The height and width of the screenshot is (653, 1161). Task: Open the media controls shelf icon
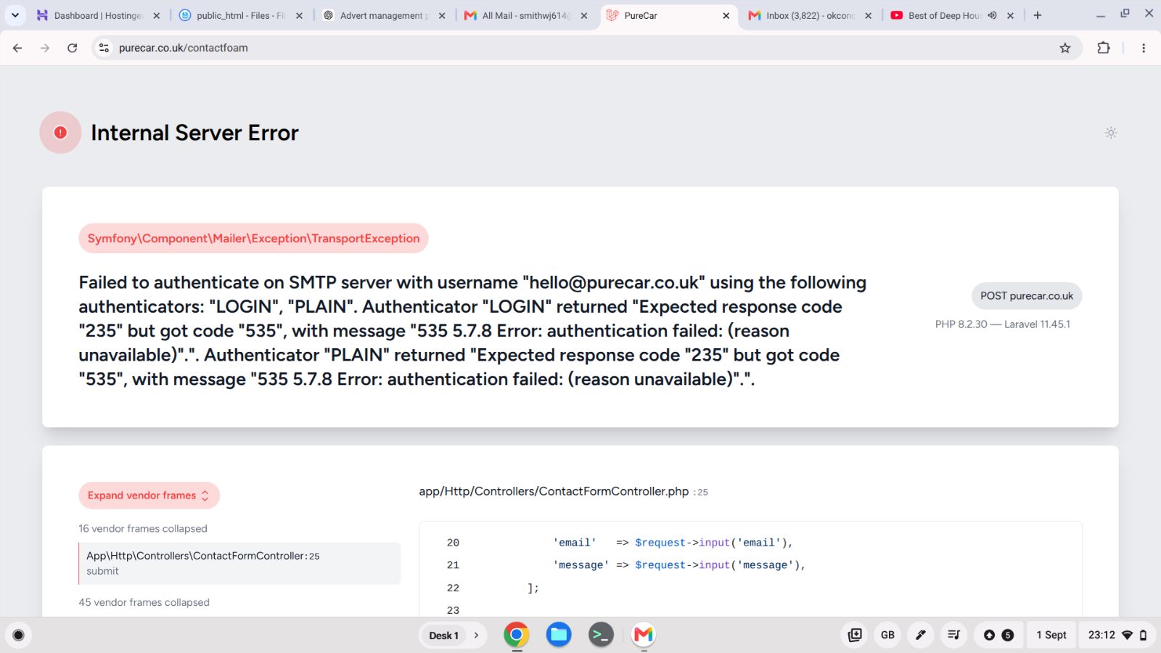[x=953, y=635]
